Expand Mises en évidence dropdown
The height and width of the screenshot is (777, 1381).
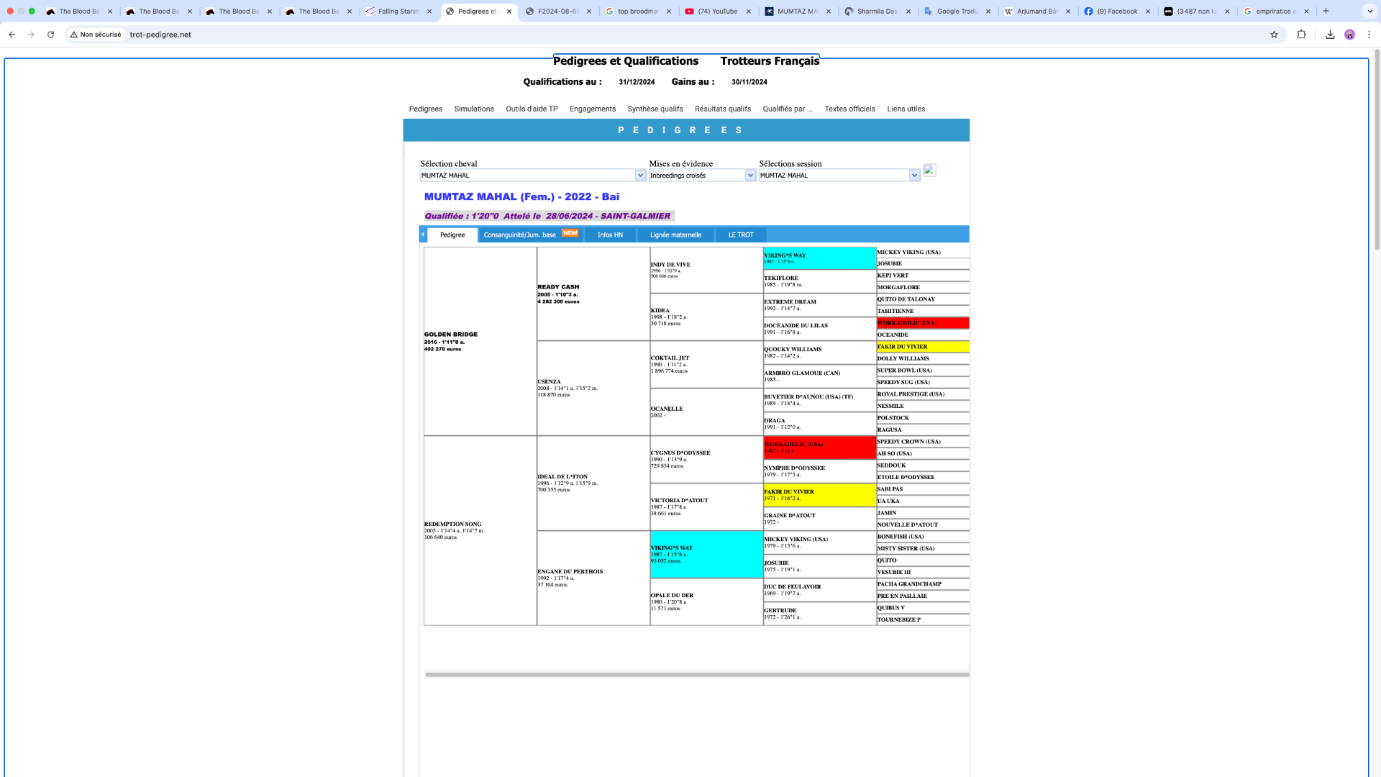(750, 176)
